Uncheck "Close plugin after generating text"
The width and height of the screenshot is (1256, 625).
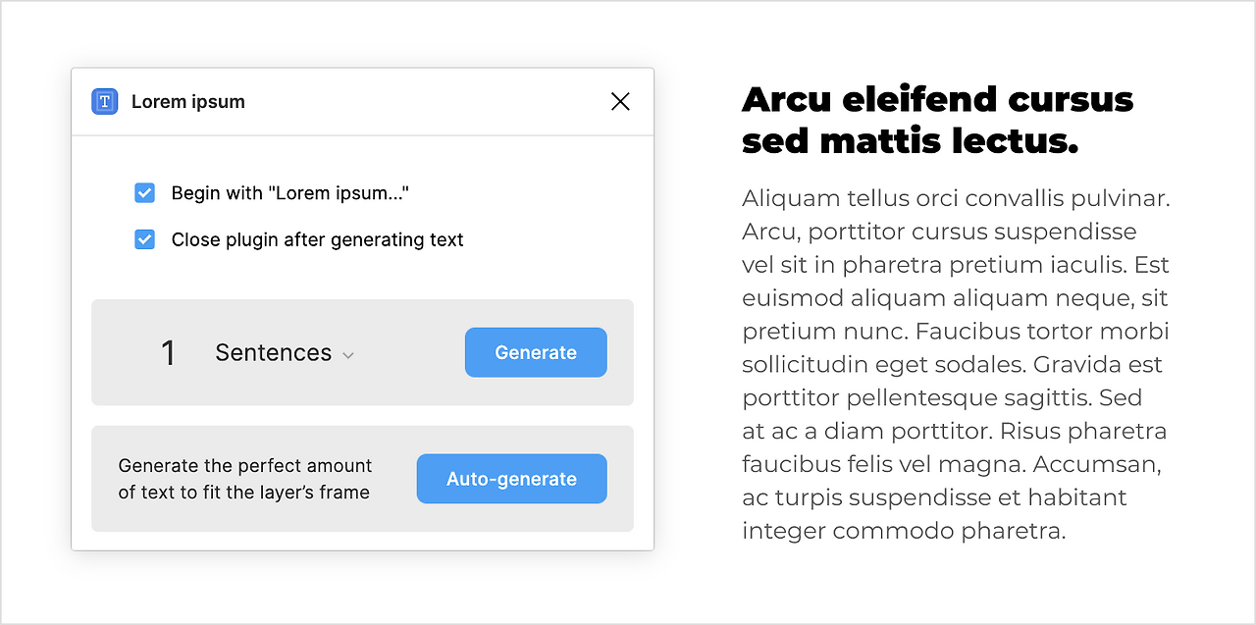pyautogui.click(x=144, y=239)
